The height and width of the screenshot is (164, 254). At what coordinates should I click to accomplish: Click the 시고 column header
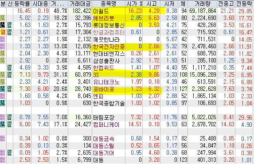coord(152,4)
